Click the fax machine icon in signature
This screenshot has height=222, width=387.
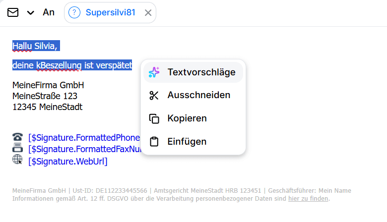(x=17, y=148)
